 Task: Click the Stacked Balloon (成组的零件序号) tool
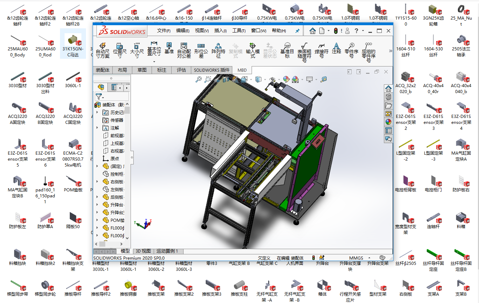tap(368, 52)
